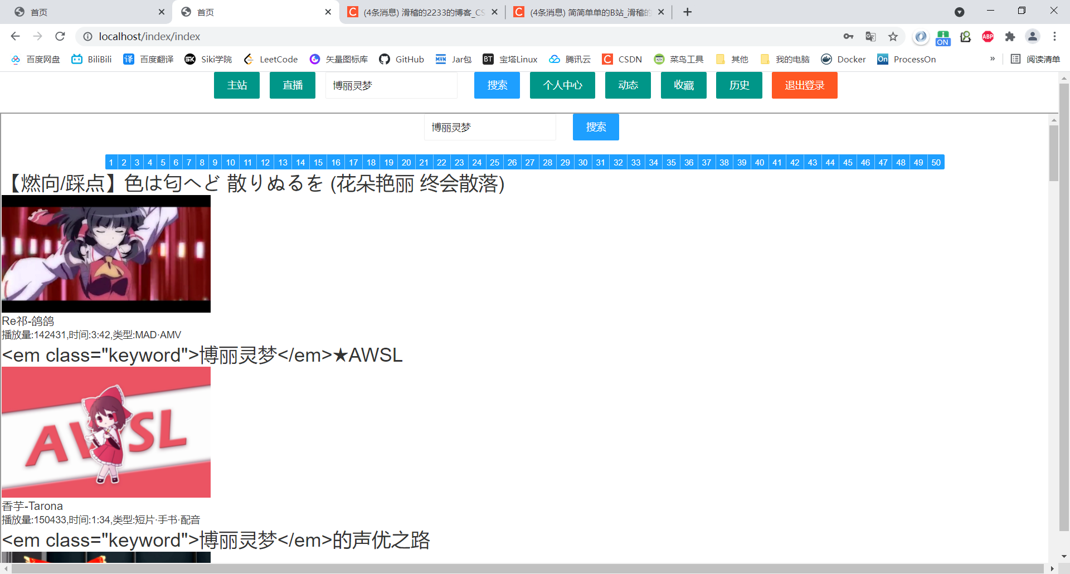Switch to 滑稽的2233的博客 CSDN tab
The height and width of the screenshot is (574, 1070).
(x=422, y=12)
